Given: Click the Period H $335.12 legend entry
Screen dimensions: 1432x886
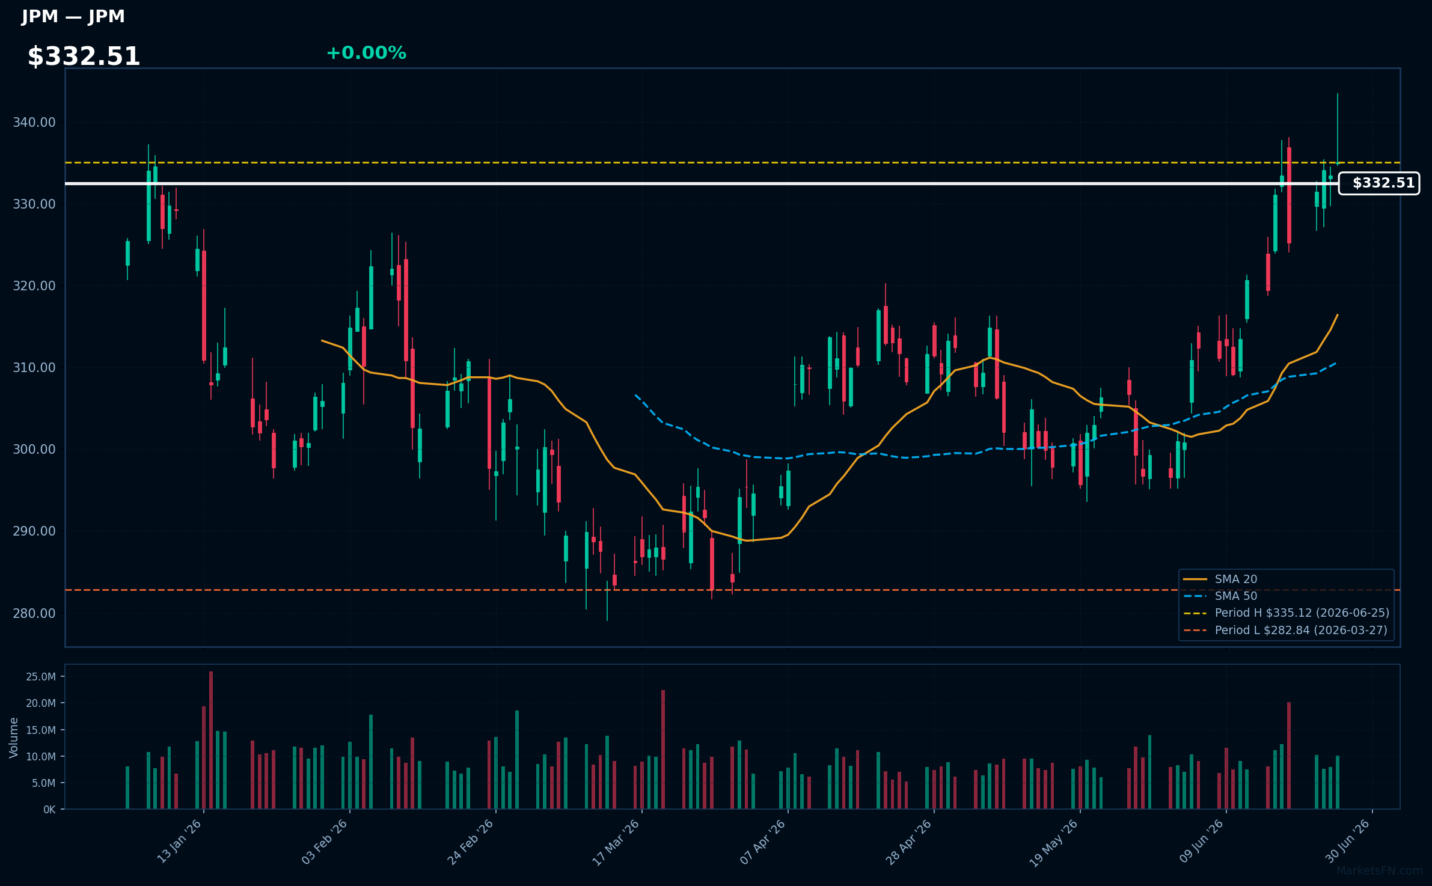Looking at the screenshot, I should point(1287,613).
